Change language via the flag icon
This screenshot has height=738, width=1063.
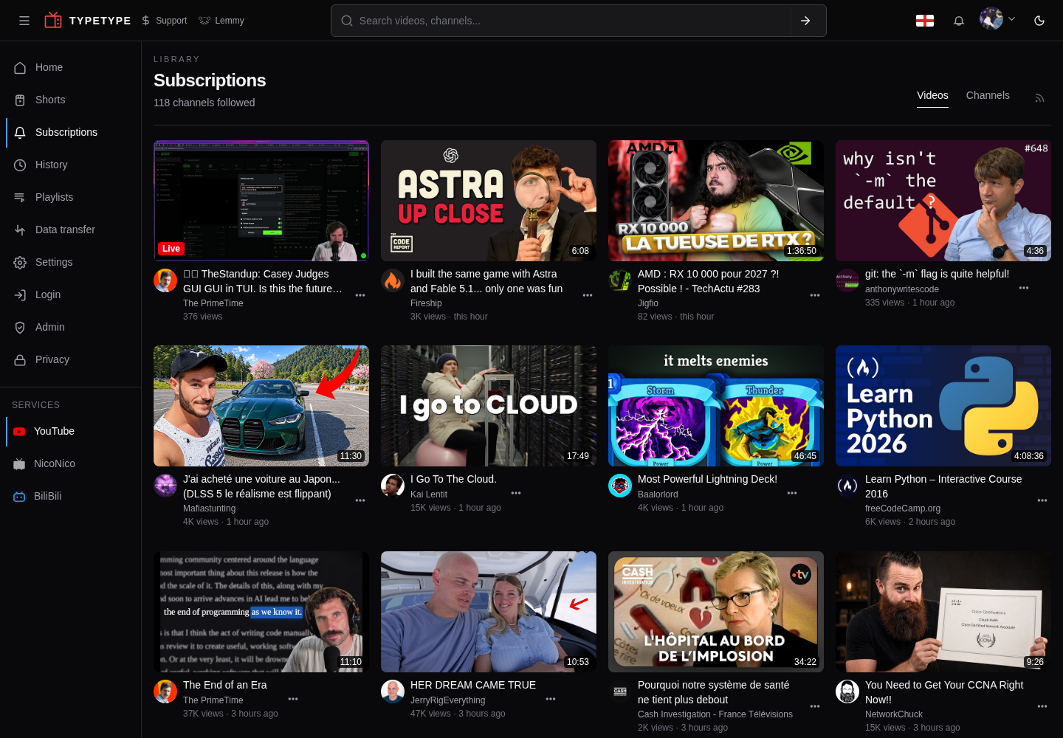point(925,21)
